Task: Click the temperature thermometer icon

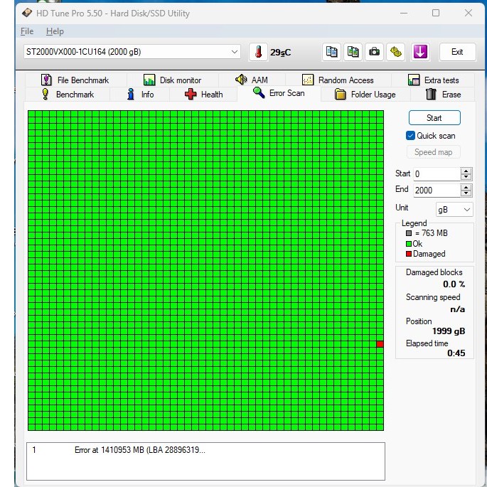Action: point(258,52)
